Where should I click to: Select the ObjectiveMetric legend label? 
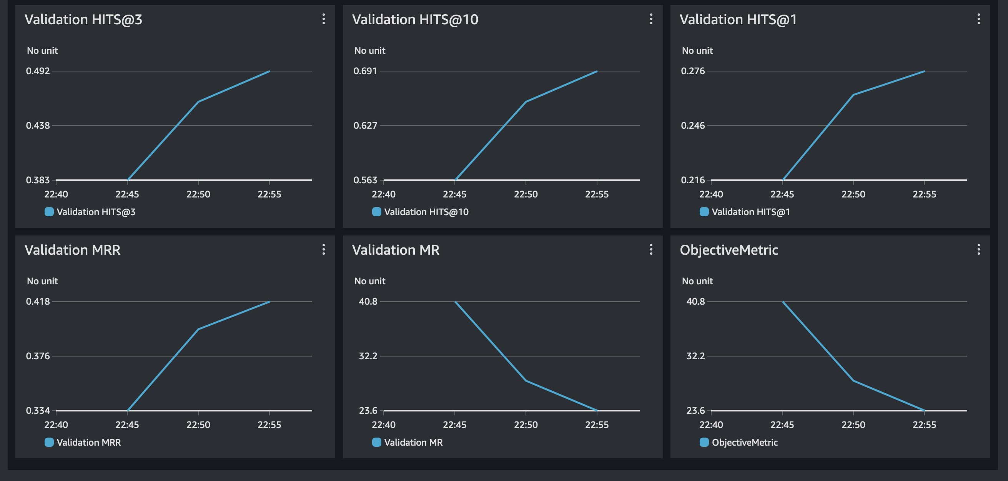(x=745, y=443)
